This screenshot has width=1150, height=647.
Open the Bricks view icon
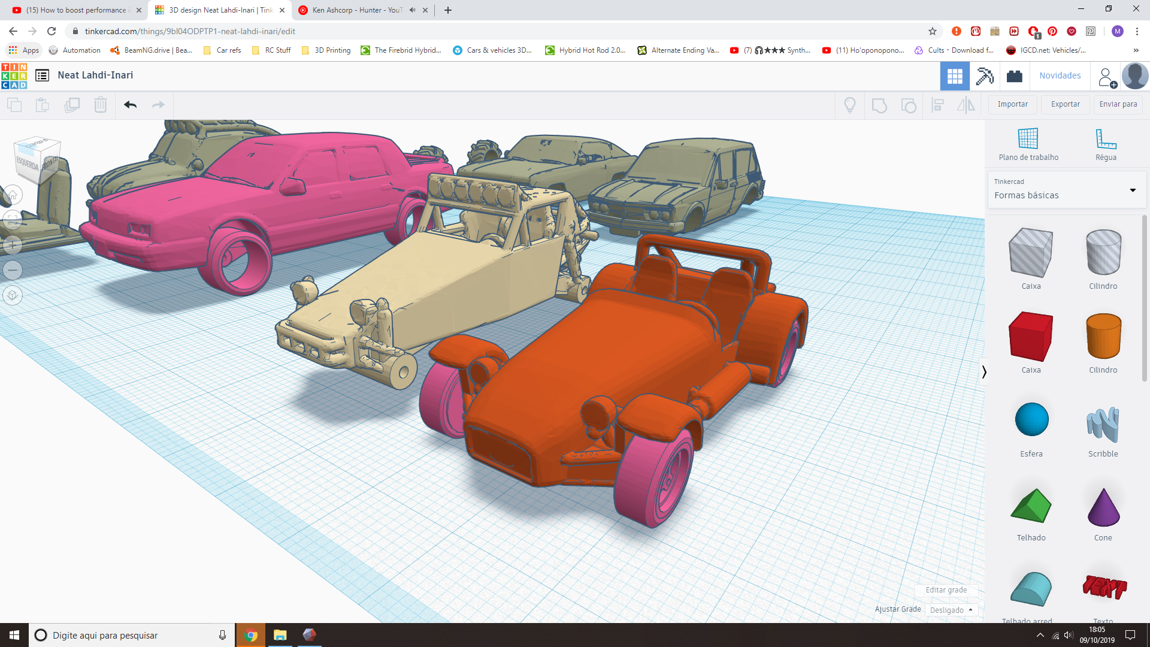click(x=1015, y=76)
